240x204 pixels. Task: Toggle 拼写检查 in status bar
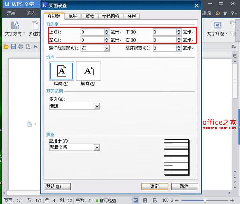click(x=106, y=201)
